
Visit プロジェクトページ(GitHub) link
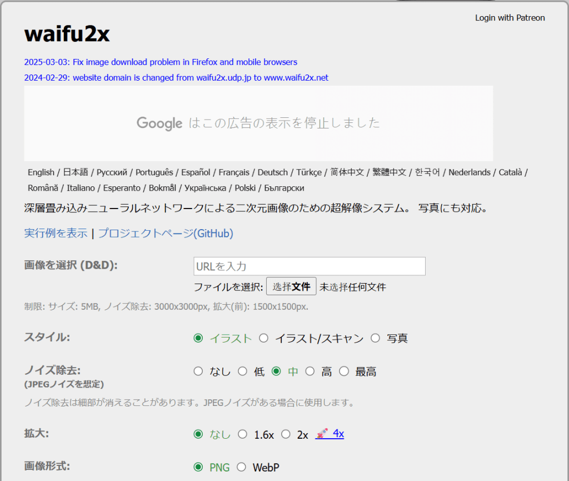(166, 233)
